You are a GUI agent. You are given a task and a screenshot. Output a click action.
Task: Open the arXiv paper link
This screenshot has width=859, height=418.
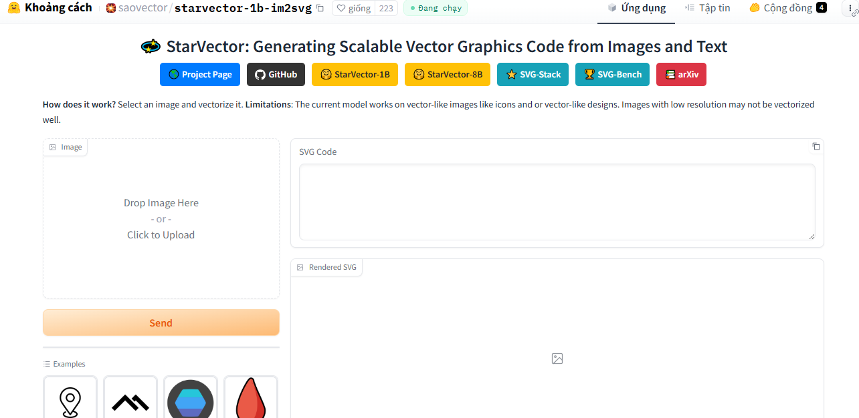681,74
